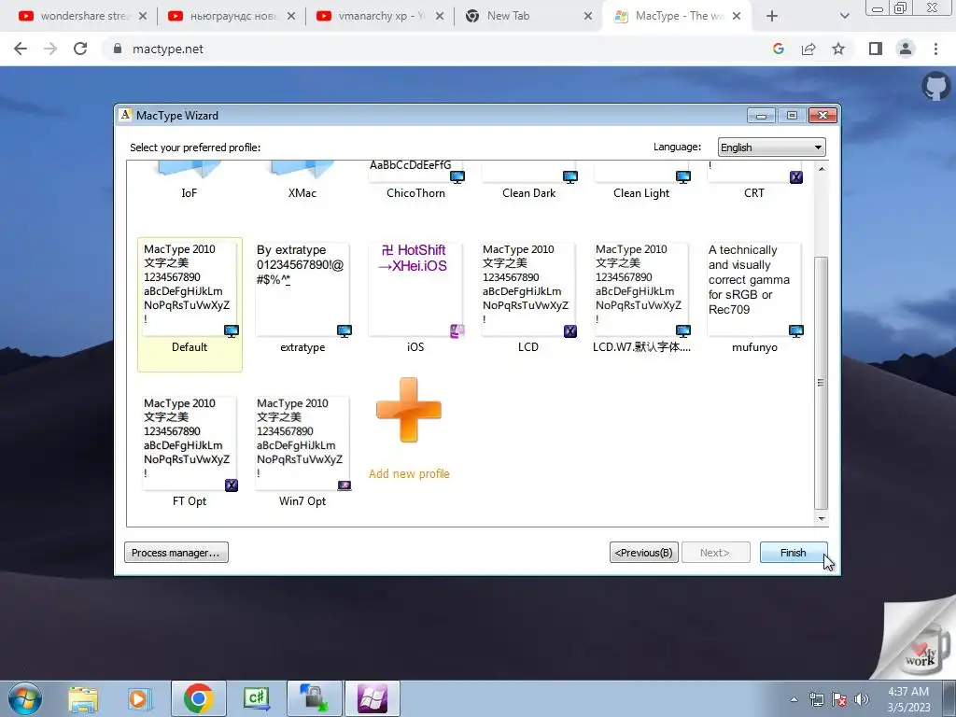Pick the LCD profile preview
956x717 pixels.
point(528,289)
